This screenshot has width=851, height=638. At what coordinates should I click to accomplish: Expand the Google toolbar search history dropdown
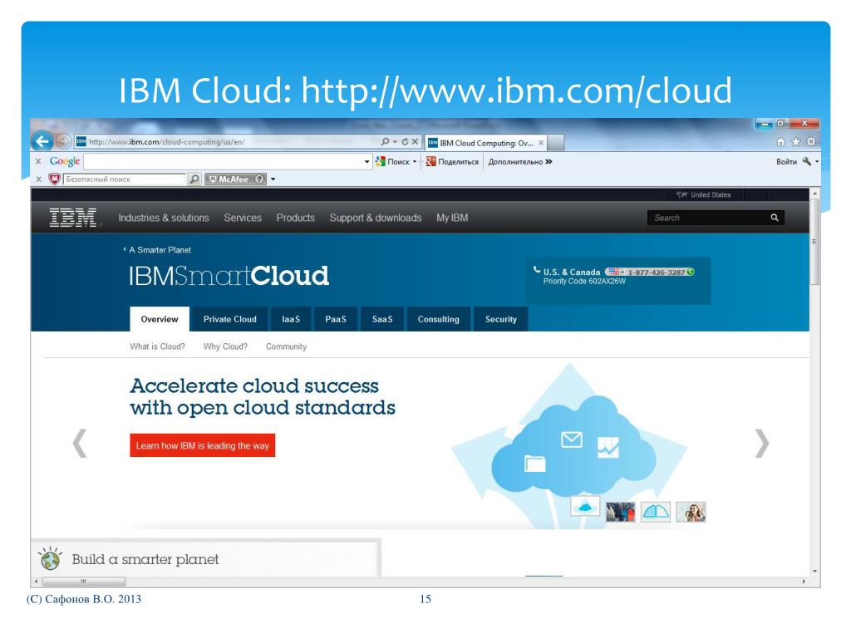[366, 162]
